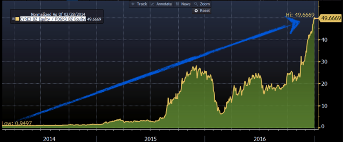Open the Annotate toolbar label

pyautogui.click(x=164, y=4)
